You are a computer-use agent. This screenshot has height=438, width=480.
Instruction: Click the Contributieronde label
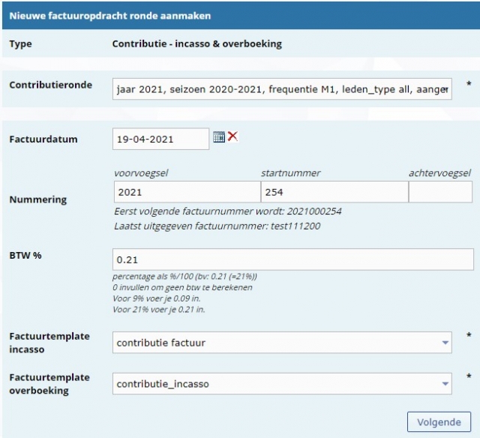[50, 85]
